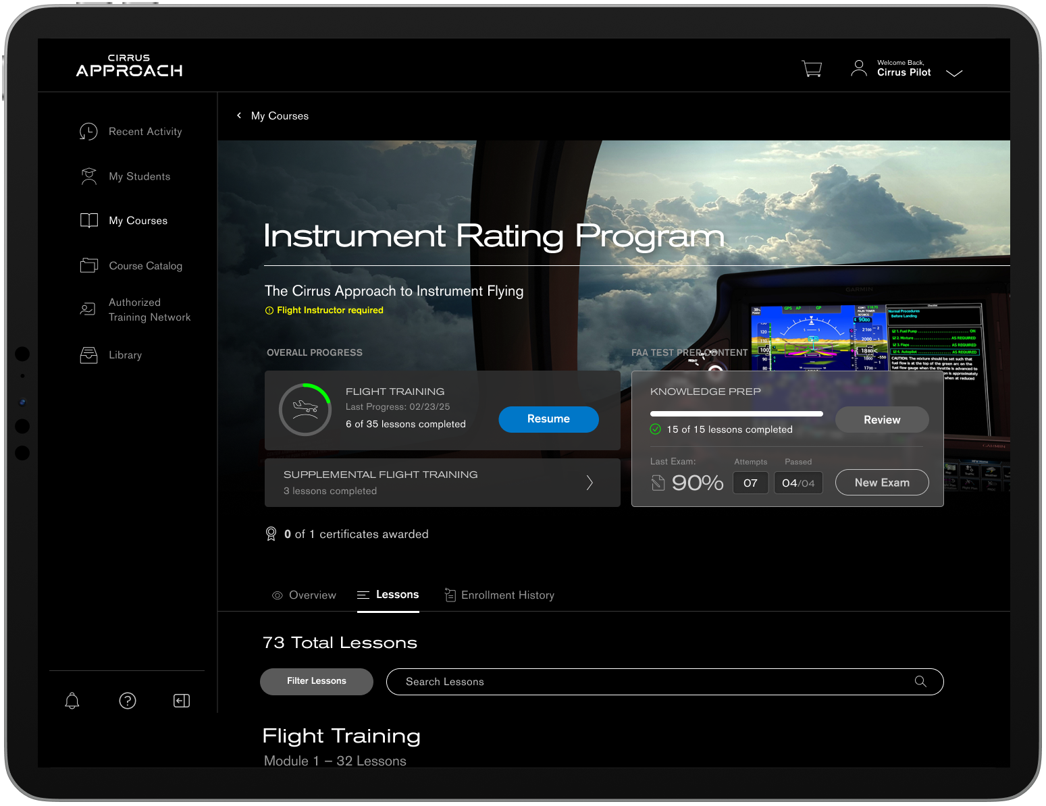Click the back chevron beside My Courses
Screen dimensions: 1046x806
point(239,115)
